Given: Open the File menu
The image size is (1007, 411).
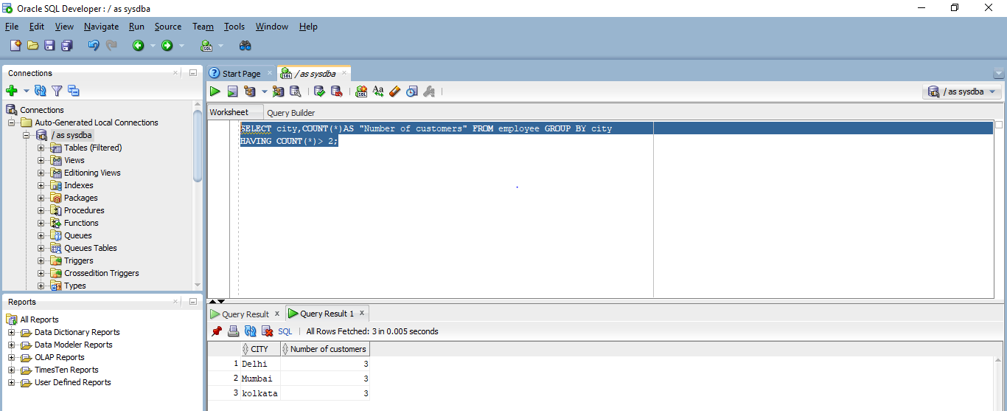Looking at the screenshot, I should point(12,27).
